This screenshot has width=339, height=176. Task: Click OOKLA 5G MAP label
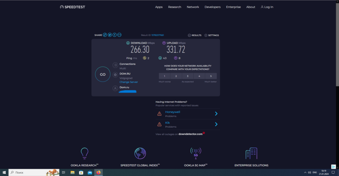[196, 165]
